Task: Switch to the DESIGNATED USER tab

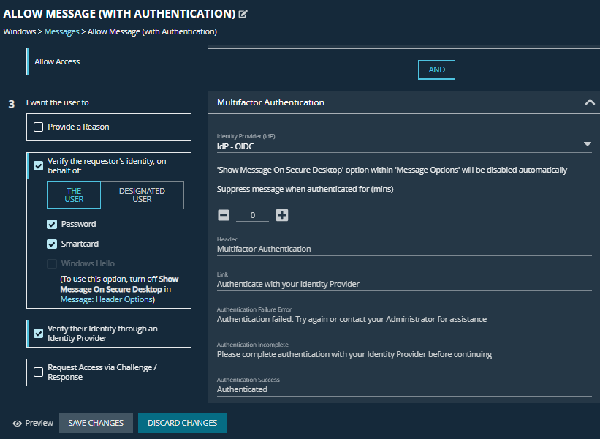Action: [141, 195]
